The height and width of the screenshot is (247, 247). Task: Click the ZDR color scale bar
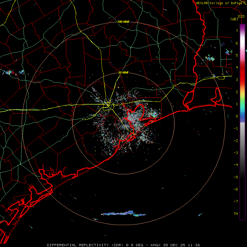coord(242,122)
